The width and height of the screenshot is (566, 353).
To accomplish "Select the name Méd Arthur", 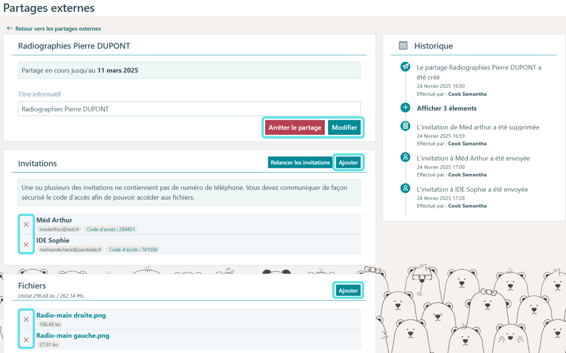I will 54,220.
